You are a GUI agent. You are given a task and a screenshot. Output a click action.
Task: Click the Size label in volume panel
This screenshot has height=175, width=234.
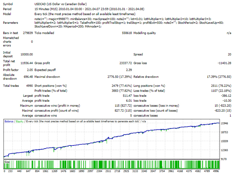coord(7,161)
